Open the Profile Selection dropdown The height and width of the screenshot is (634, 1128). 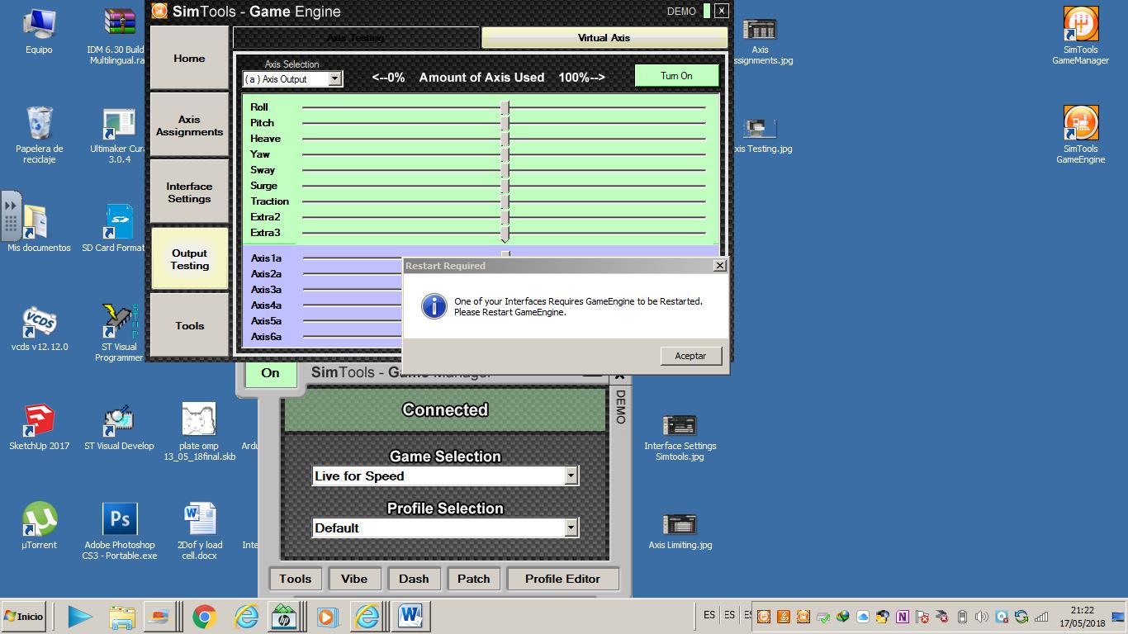pyautogui.click(x=570, y=528)
